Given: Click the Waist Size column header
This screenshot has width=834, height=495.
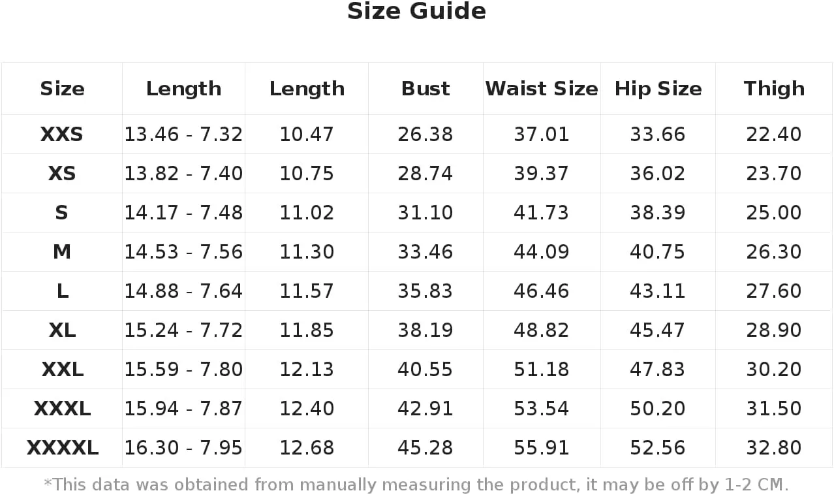Looking at the screenshot, I should tap(542, 89).
